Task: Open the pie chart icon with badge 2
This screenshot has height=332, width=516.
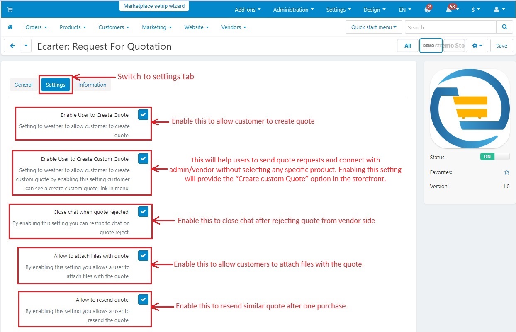Action: coord(428,10)
